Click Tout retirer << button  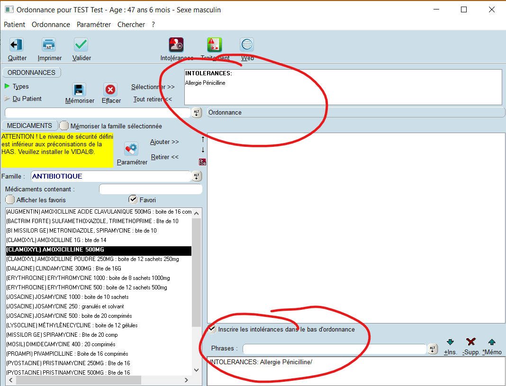pyautogui.click(x=153, y=99)
